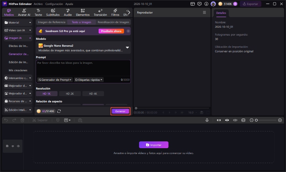Collapse the Imagen IA section
This screenshot has height=172, width=286.
click(x=18, y=38)
